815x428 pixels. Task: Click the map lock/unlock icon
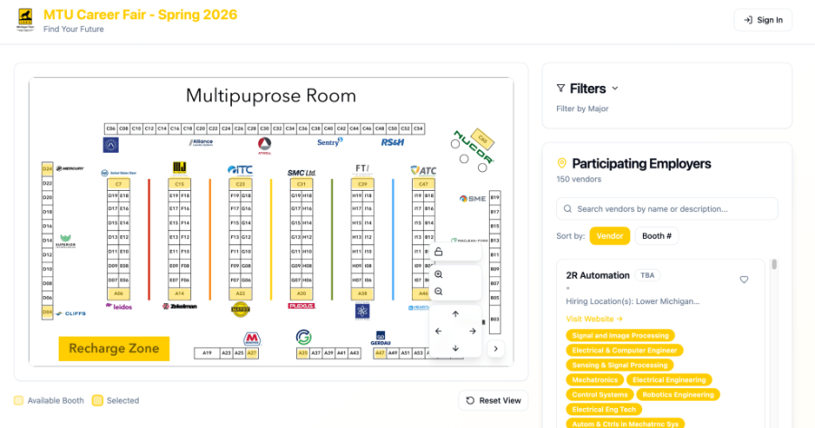pos(438,252)
